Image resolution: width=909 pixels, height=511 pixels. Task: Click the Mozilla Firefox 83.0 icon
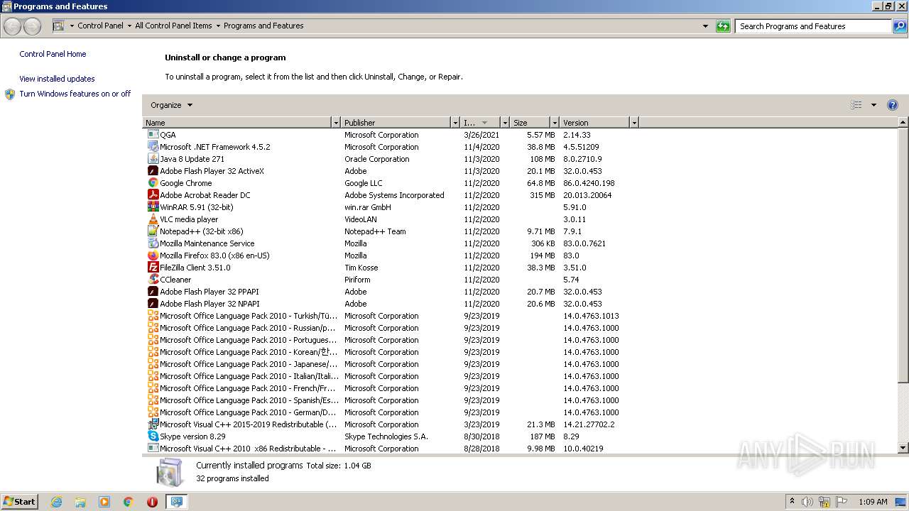click(x=153, y=255)
